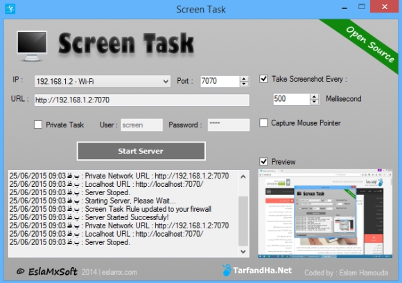Maximize the Screen Task window
The image size is (402, 283).
[x=362, y=7]
